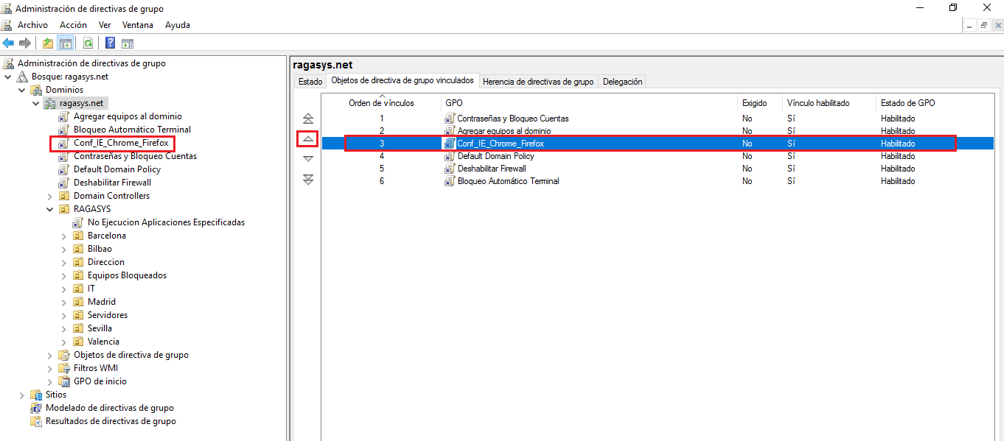Select Default Domain Policy in the linked GPO list
The height and width of the screenshot is (441, 1004).
click(496, 155)
